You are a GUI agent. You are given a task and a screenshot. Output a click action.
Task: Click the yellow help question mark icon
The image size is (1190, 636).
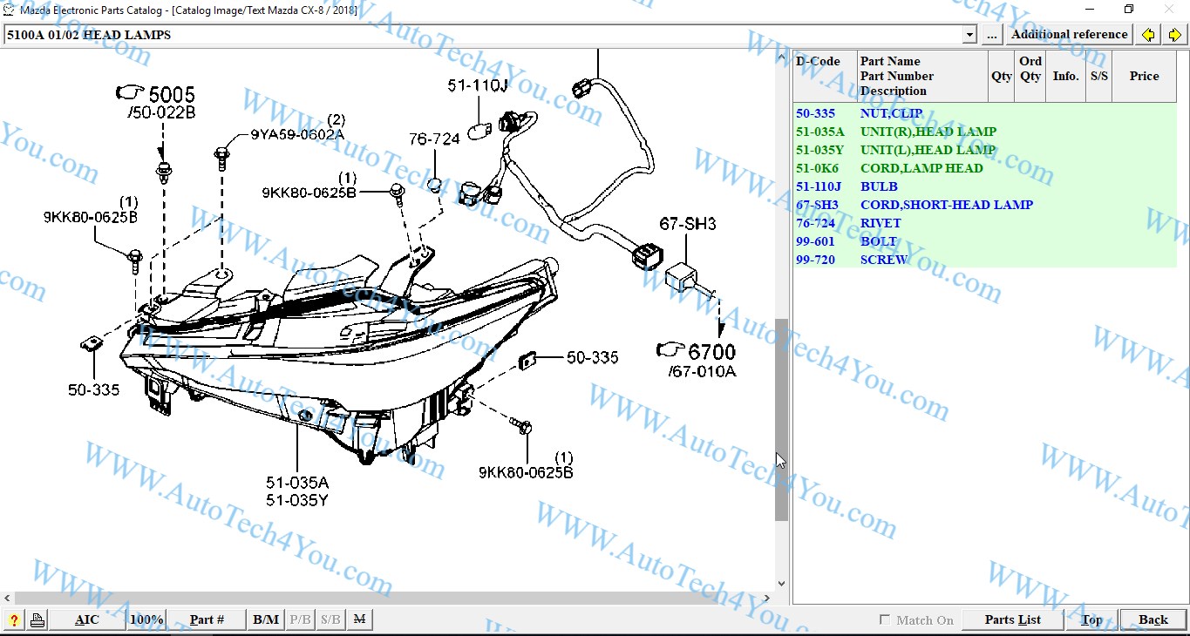(14, 620)
